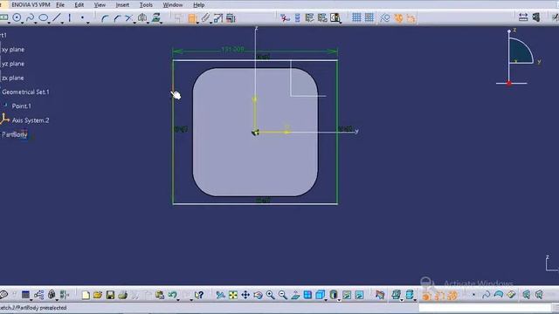Click the Zoom In magnifier icon
Viewport: 559px width, 314px height.
point(270,295)
